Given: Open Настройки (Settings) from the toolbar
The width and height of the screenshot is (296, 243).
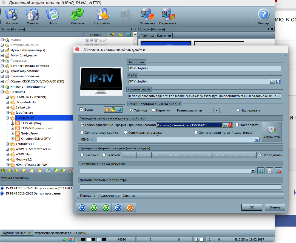Looking at the screenshot, I should [102, 16].
